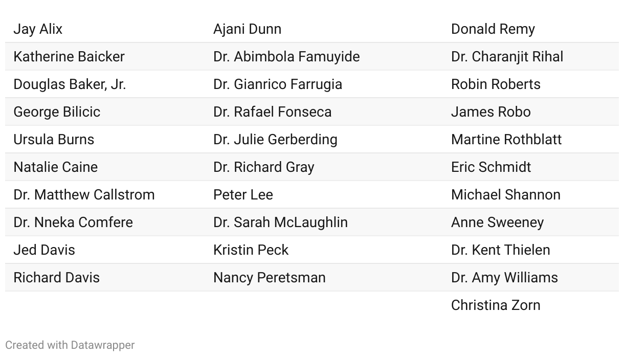624x357 pixels.
Task: Select the Christina Zorn entry
Action: 496,305
